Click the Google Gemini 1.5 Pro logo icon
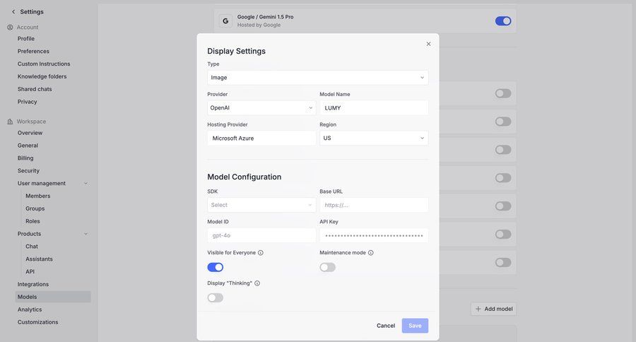The width and height of the screenshot is (636, 342). (x=225, y=21)
